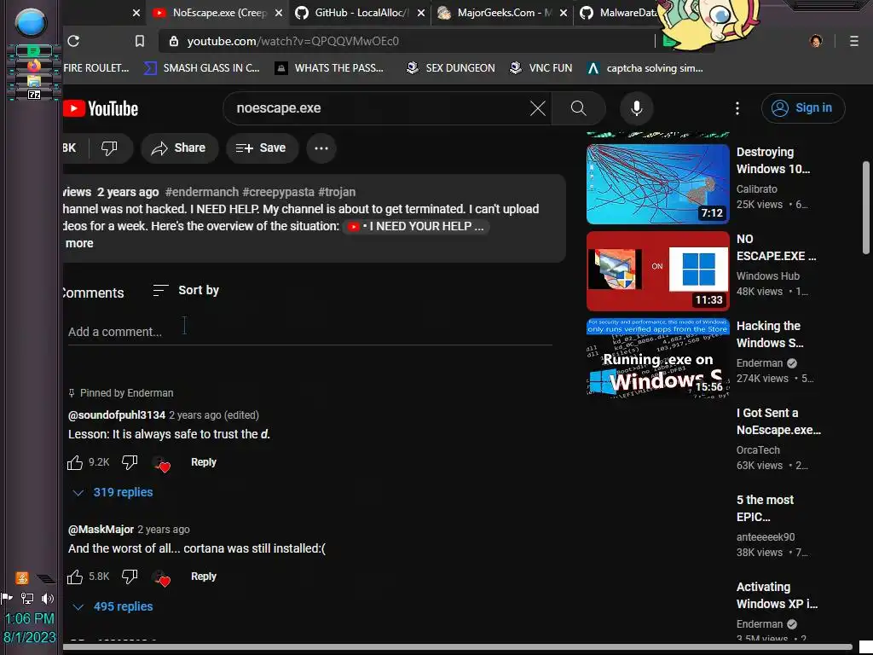Screen dimensions: 873x655
Task: Open the 'I NEED YOUR HELP' video link
Action: click(x=416, y=227)
